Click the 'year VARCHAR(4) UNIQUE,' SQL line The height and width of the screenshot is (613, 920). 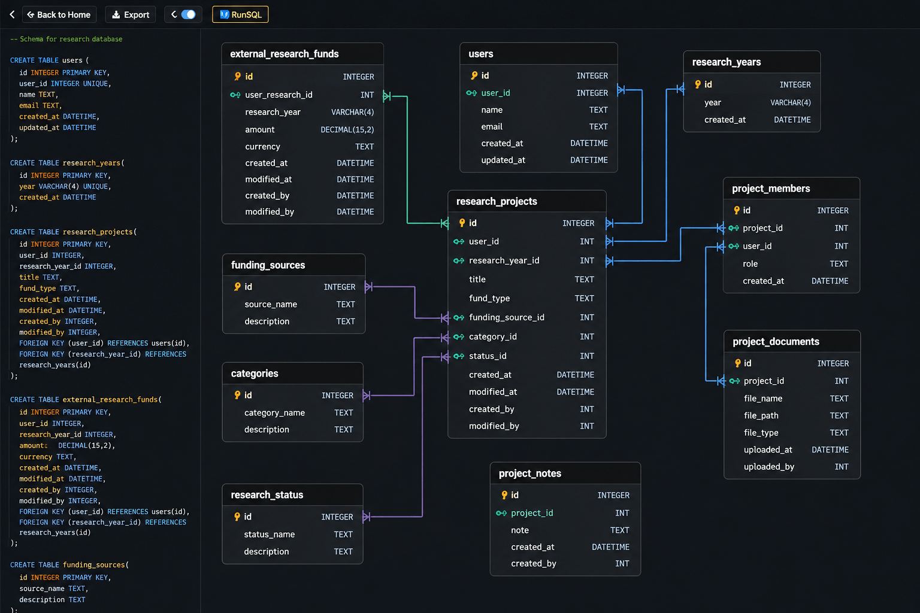[x=65, y=186]
